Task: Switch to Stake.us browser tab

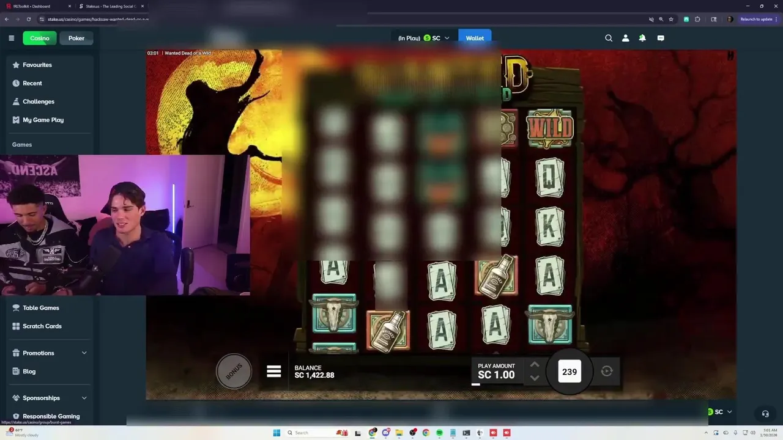Action: click(x=111, y=6)
